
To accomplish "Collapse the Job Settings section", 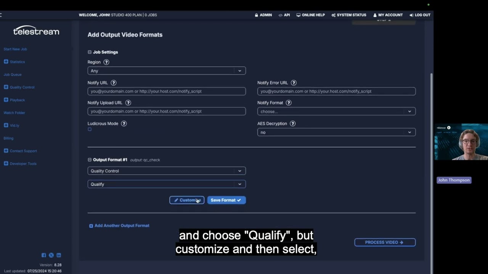I will click(90, 52).
